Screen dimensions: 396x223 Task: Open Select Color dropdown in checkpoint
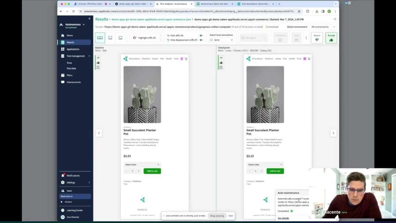[x=265, y=164]
